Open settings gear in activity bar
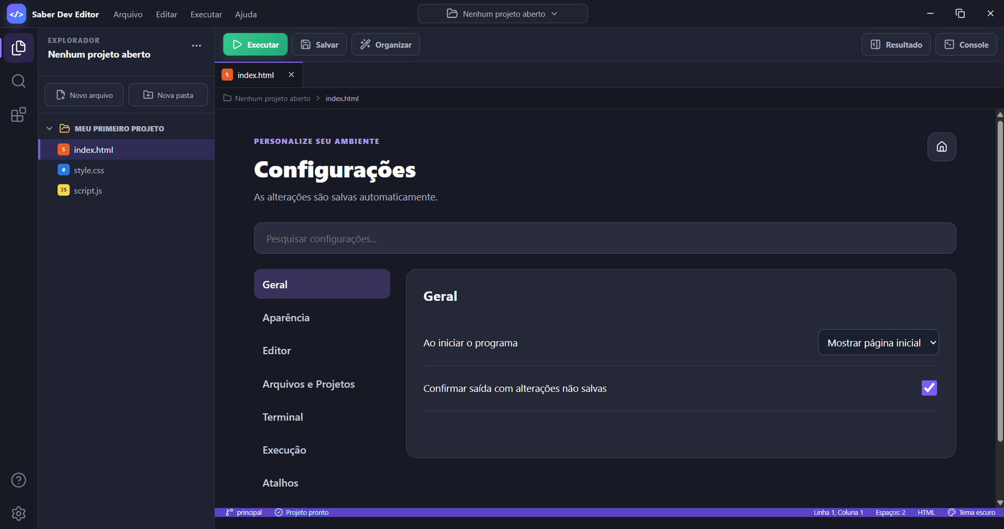The height and width of the screenshot is (529, 1004). click(19, 513)
